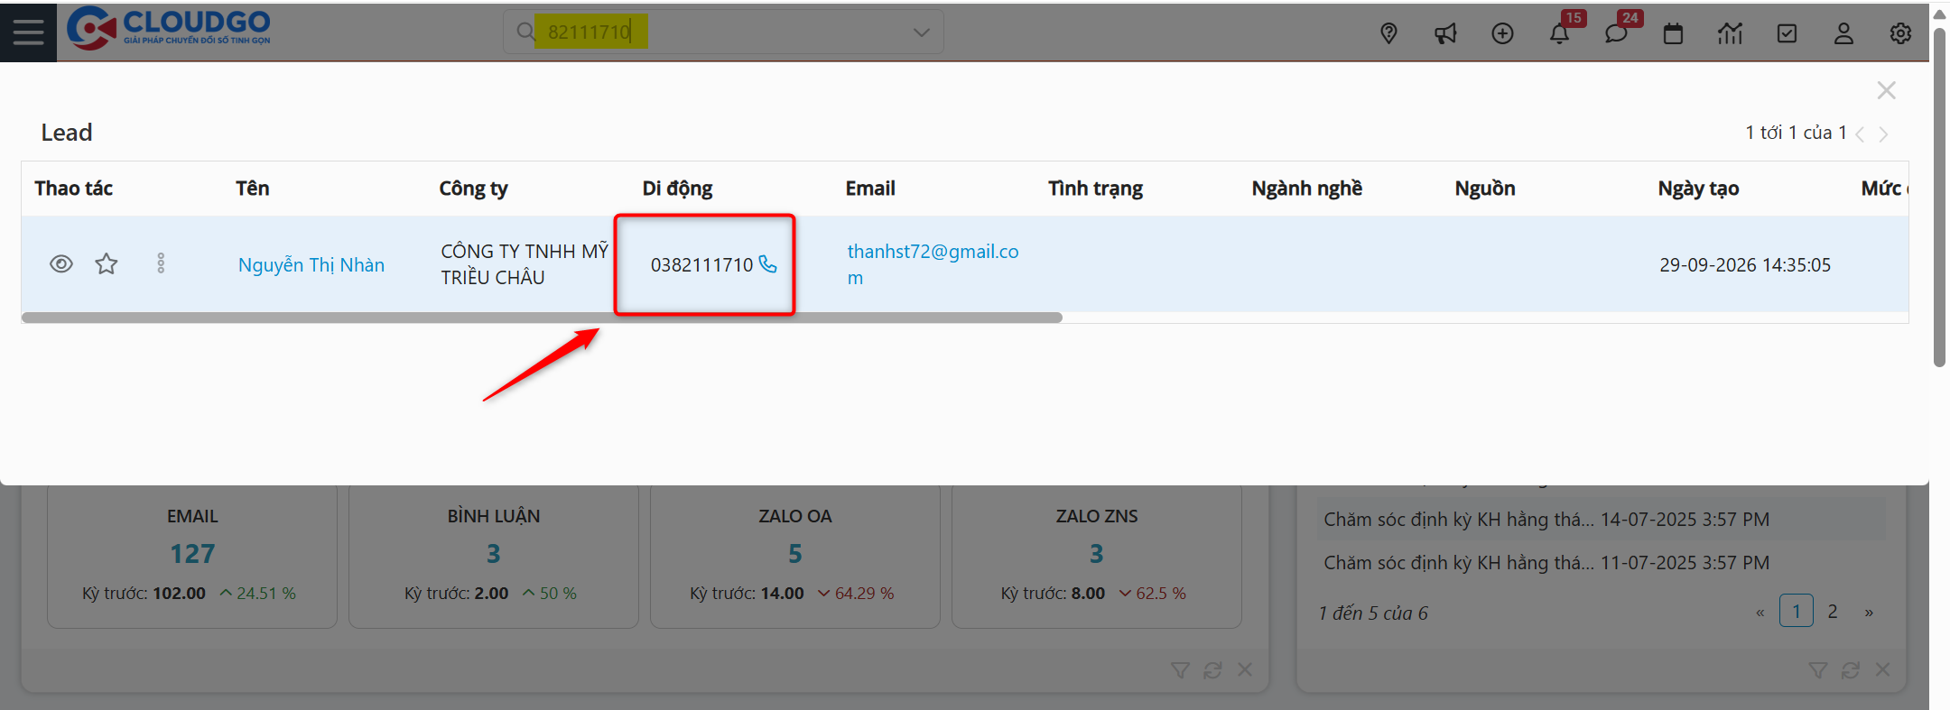Open the tasks checklist icon
This screenshot has height=710, width=1950.
click(1787, 33)
